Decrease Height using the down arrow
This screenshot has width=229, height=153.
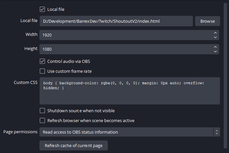coord(215,51)
